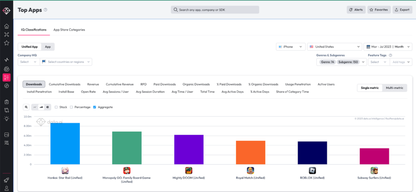Open the user profile sidebar icon
This screenshot has height=192, width=416.
coord(6,188)
